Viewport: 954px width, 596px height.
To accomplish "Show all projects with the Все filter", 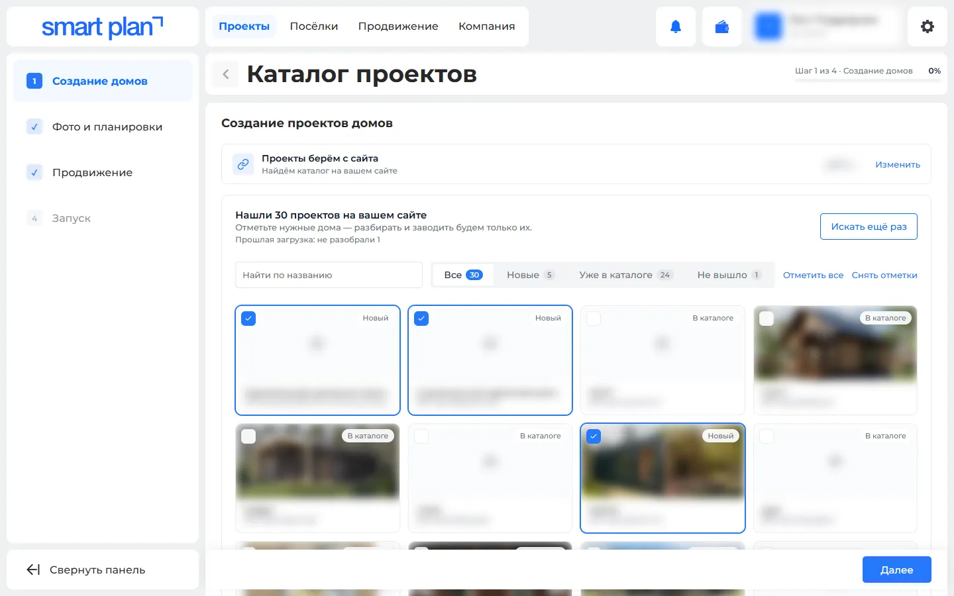I will tap(463, 275).
